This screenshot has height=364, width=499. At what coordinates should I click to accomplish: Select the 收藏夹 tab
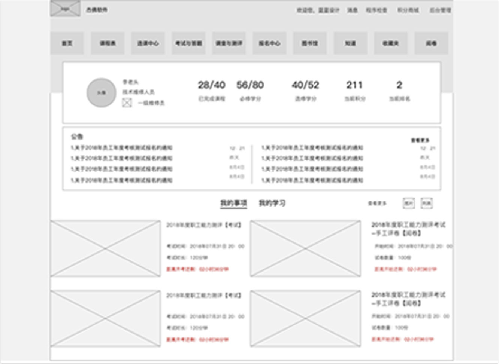coord(391,43)
